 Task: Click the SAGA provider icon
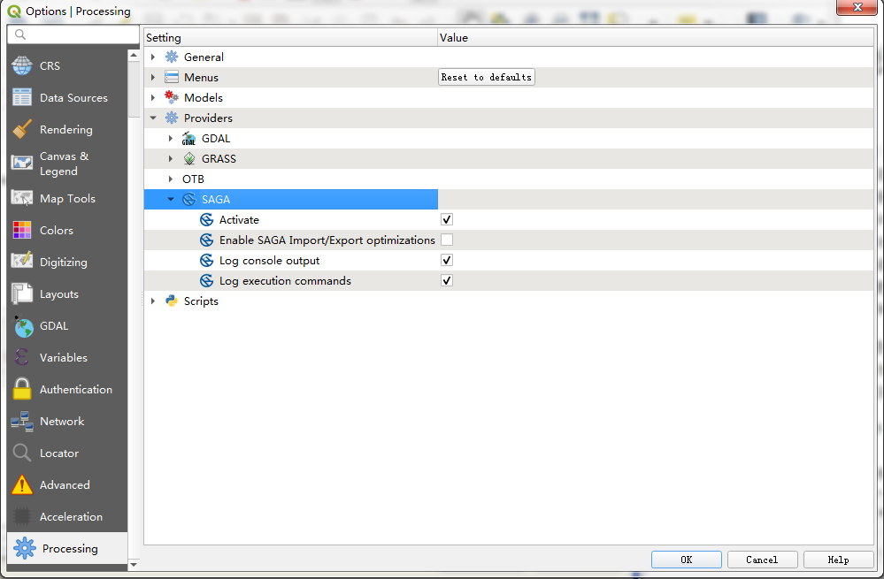(188, 200)
